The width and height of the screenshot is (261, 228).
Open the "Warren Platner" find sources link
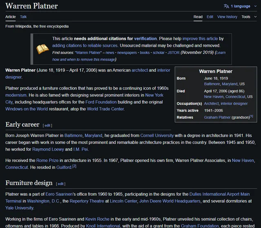coord(88,53)
